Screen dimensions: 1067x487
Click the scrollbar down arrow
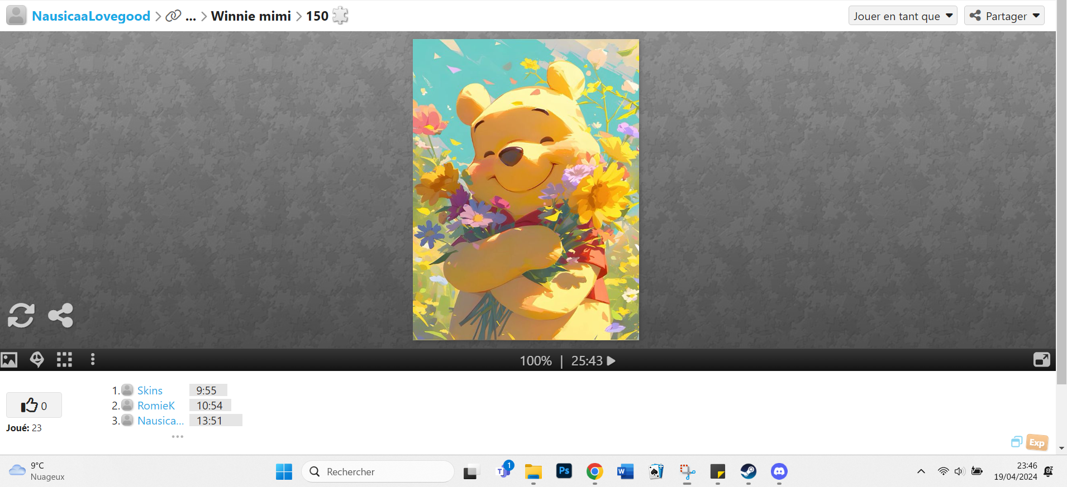1061,448
